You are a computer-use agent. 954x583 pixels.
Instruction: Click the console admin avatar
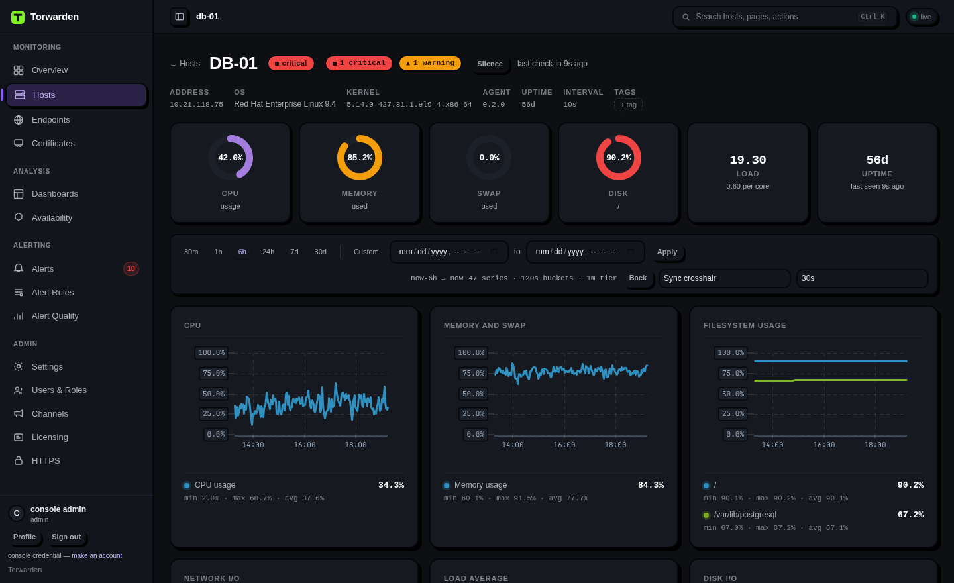[17, 513]
